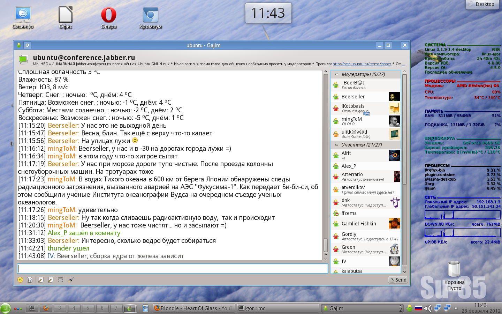The width and height of the screenshot is (502, 314).
Task: Click the rocket actions icon in chat toolbar
Action: pos(71,280)
